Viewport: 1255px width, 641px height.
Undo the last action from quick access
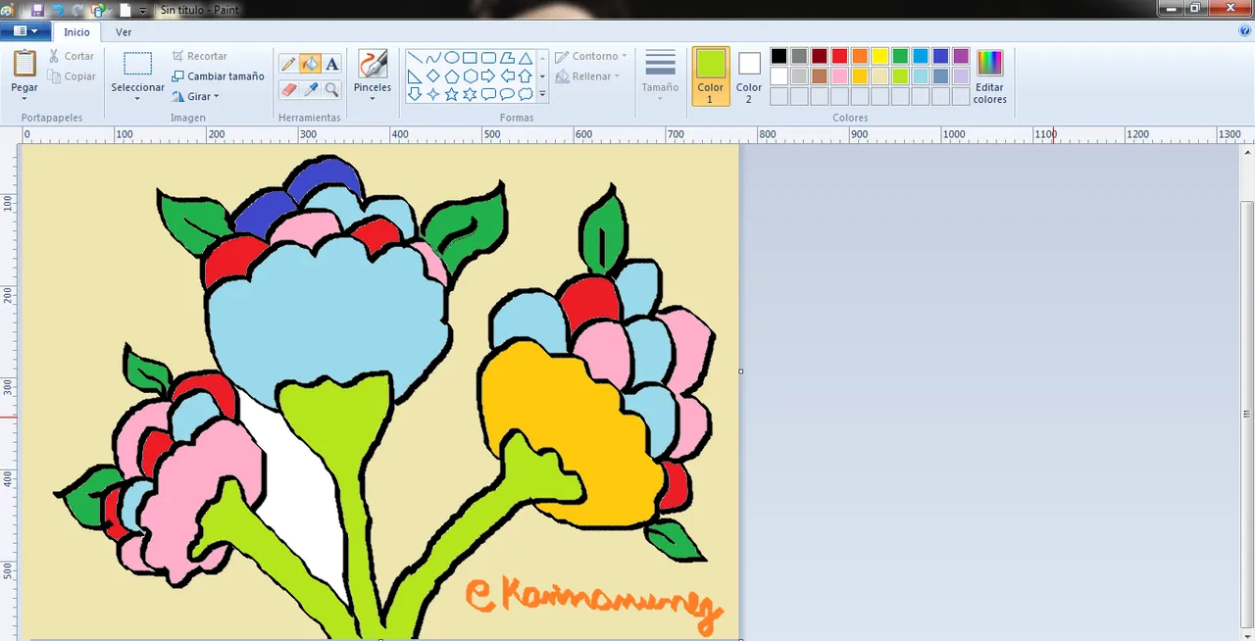58,10
